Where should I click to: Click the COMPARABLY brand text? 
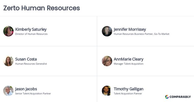[x=180, y=97]
